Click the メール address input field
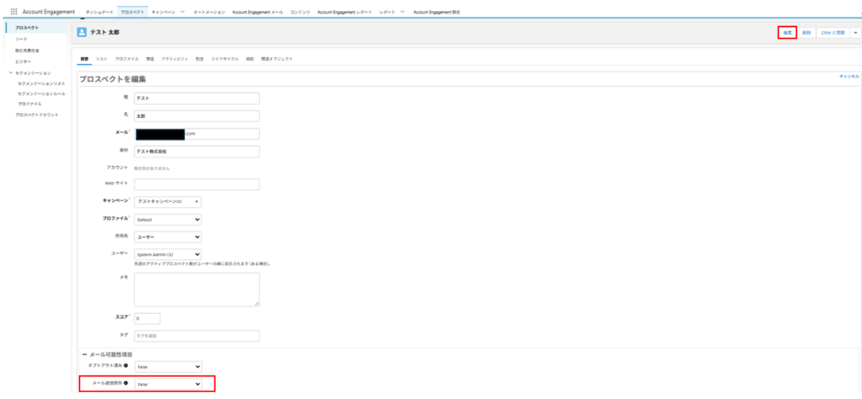Image resolution: width=862 pixels, height=399 pixels. pos(197,134)
